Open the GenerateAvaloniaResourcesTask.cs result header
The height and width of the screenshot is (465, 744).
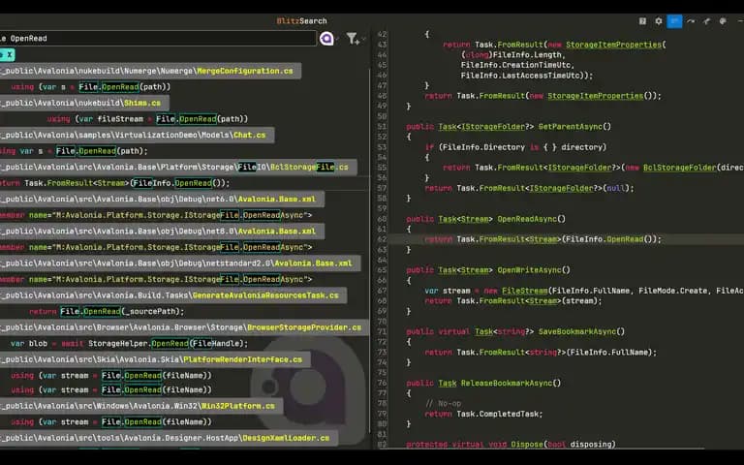tap(173, 295)
